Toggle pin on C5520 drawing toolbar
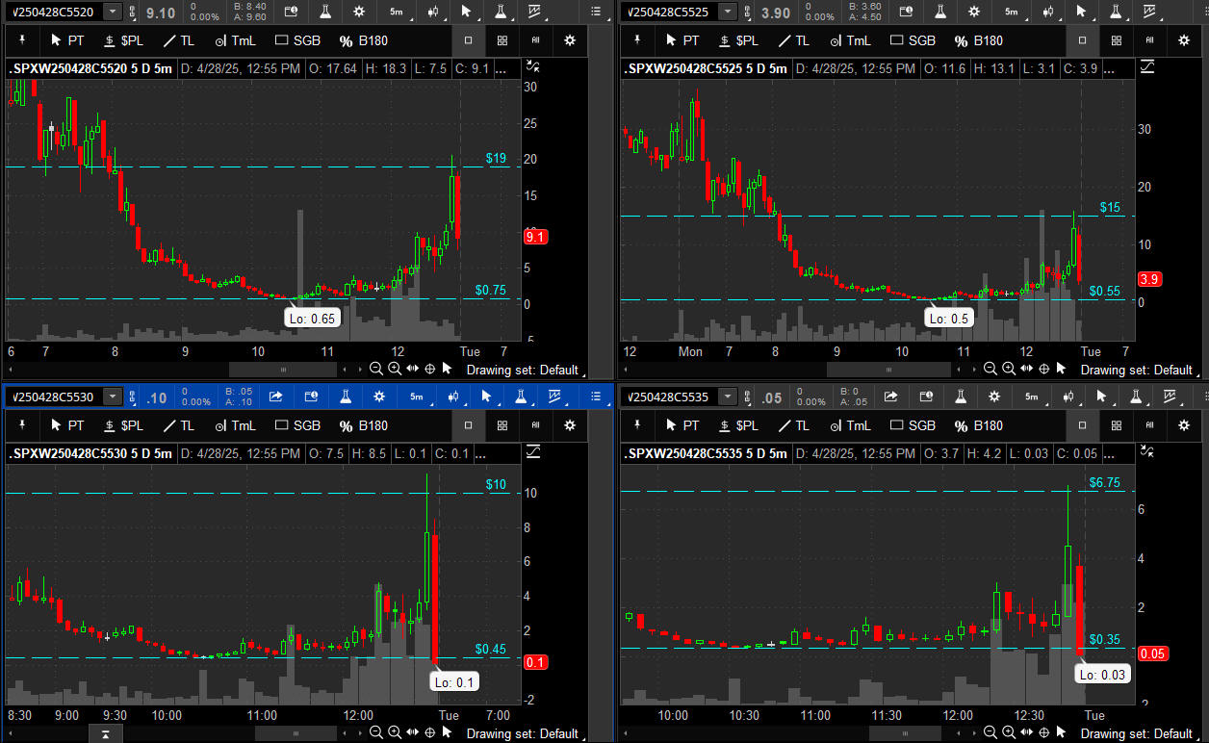The height and width of the screenshot is (743, 1209). click(20, 40)
